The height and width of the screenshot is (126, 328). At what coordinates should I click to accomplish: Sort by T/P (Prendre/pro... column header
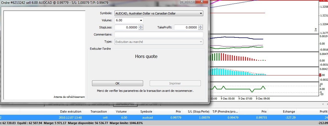click(x=225, y=112)
